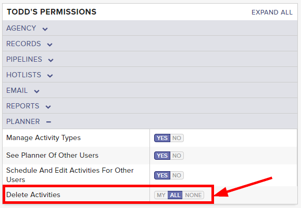
Task: Select All for Delete Activities
Action: (x=175, y=195)
